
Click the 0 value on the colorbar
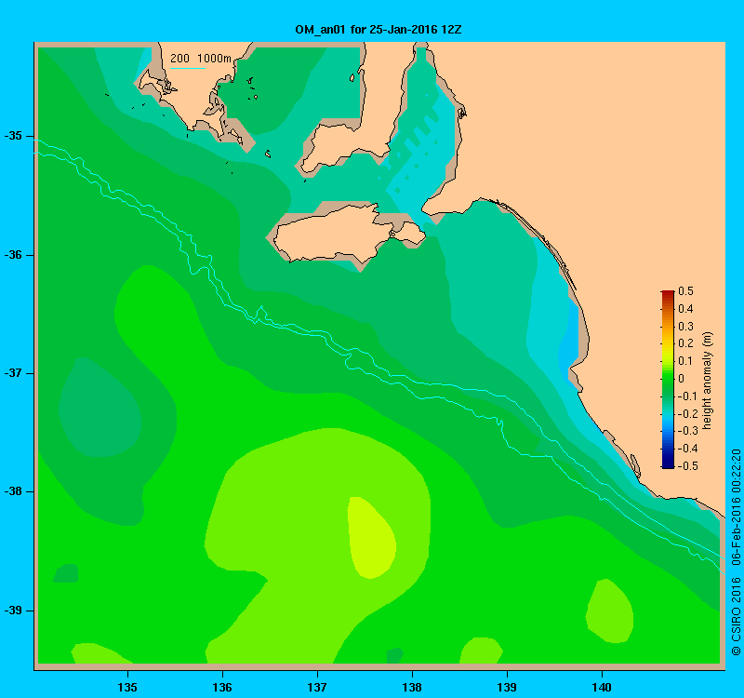682,379
